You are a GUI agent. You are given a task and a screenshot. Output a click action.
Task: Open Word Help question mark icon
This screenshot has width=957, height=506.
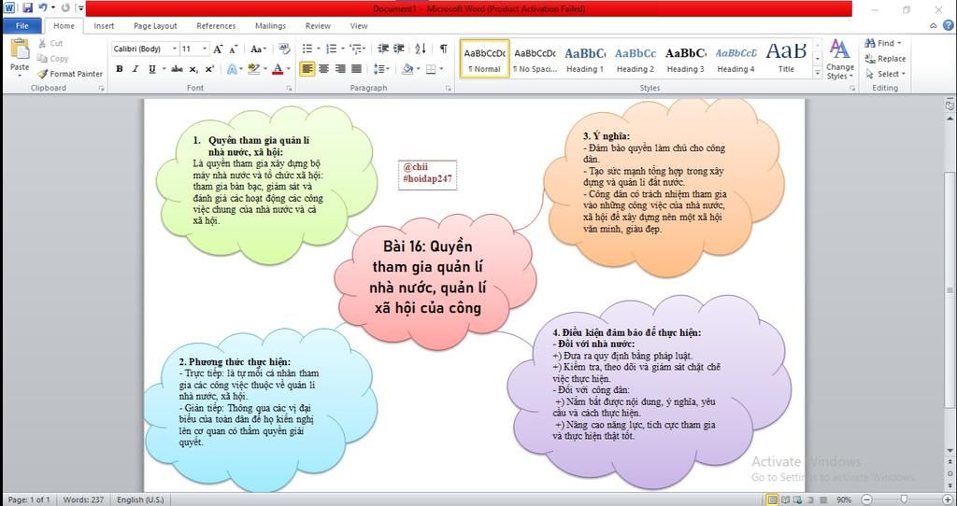(x=948, y=26)
